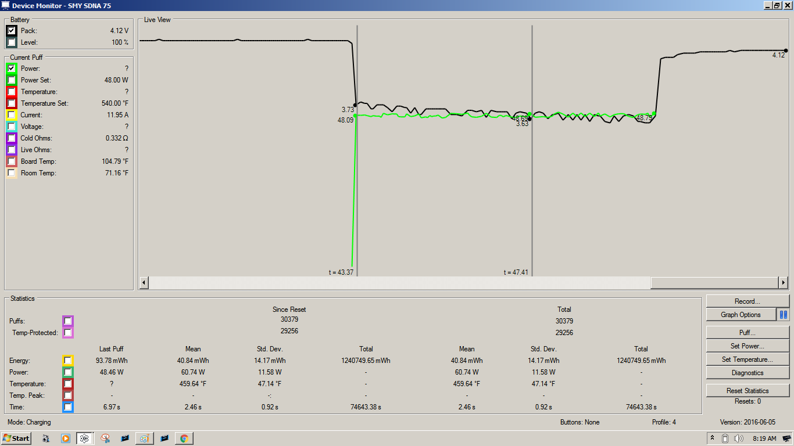This screenshot has height=446, width=794.
Task: Enable the Current graph checkbox
Action: click(x=12, y=115)
